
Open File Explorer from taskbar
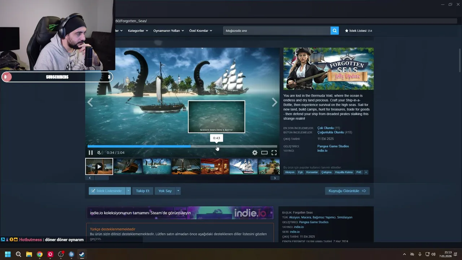pos(29,254)
